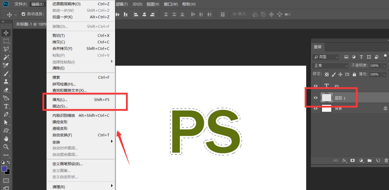389x190 pixels.
Task: Choose 自由变换(F) menu item
Action: point(81,135)
